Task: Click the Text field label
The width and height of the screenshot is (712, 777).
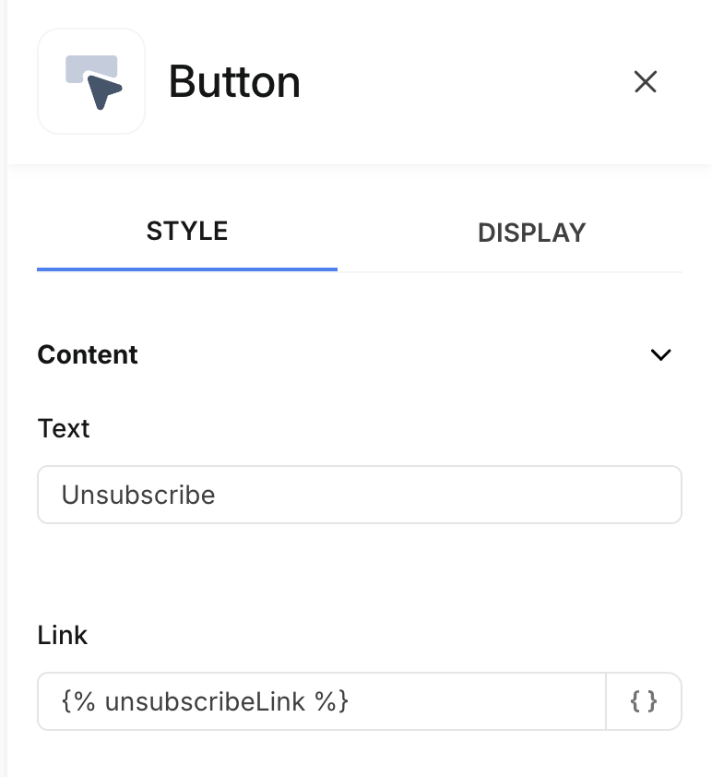Action: click(x=64, y=428)
